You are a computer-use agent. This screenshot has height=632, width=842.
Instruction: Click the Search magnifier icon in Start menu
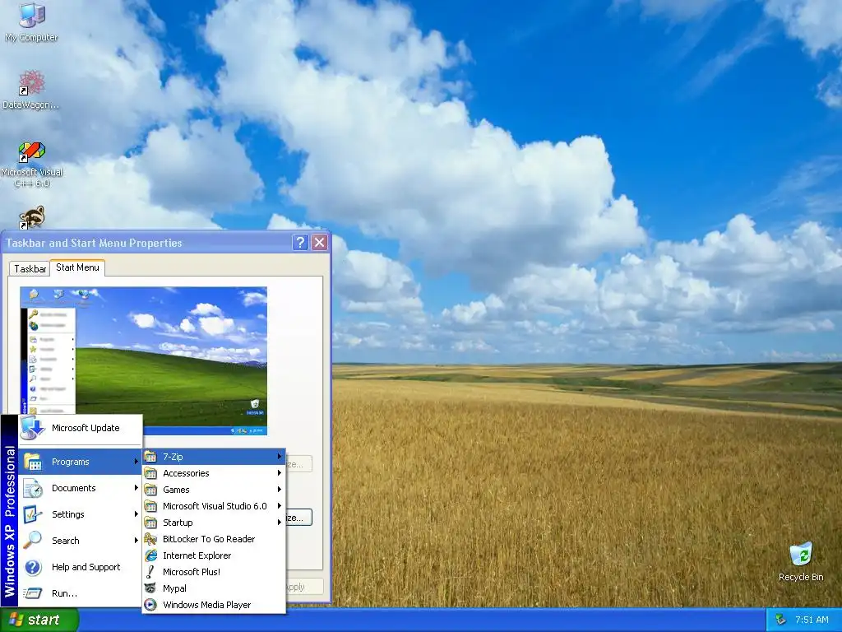pyautogui.click(x=32, y=540)
